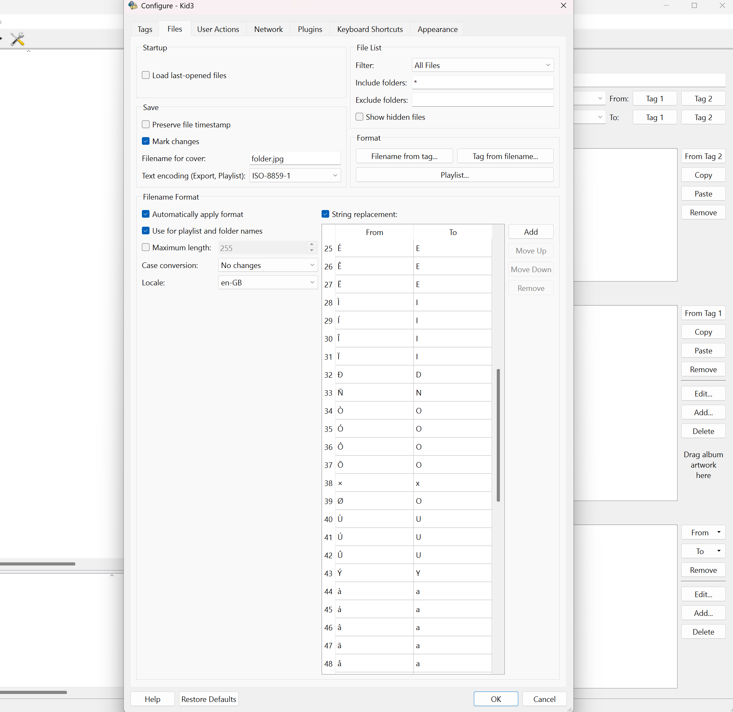Open the combo box left of To: label
This screenshot has height=712, width=733.
coord(589,117)
